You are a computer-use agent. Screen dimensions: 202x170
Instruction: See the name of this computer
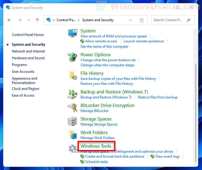click(104, 47)
